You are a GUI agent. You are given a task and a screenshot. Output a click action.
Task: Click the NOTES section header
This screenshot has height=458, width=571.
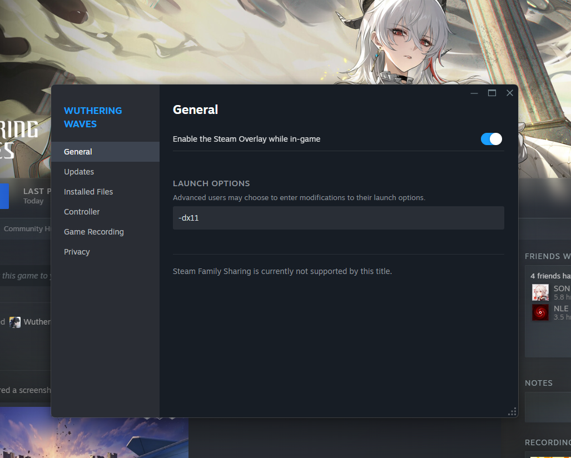tap(539, 383)
